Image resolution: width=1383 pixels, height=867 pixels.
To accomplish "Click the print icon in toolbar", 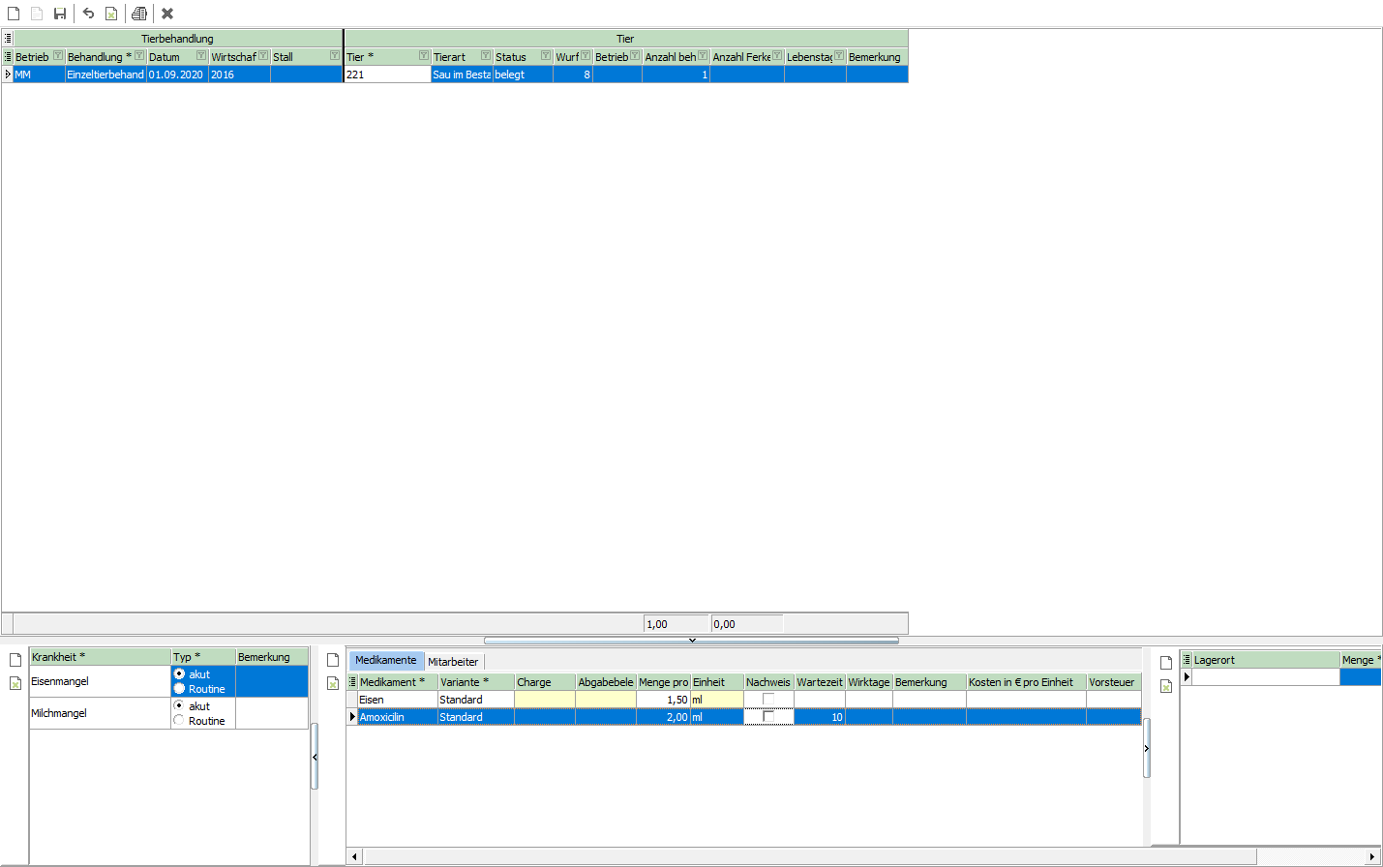I will click(139, 14).
